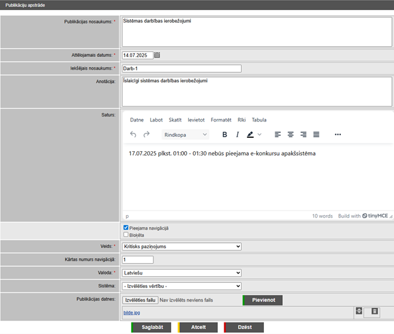Open the bilde.jpg file link
The height and width of the screenshot is (334, 394).
133,312
